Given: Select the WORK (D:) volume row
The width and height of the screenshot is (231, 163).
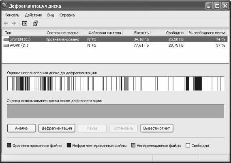Looking at the screenshot, I should (x=115, y=45).
